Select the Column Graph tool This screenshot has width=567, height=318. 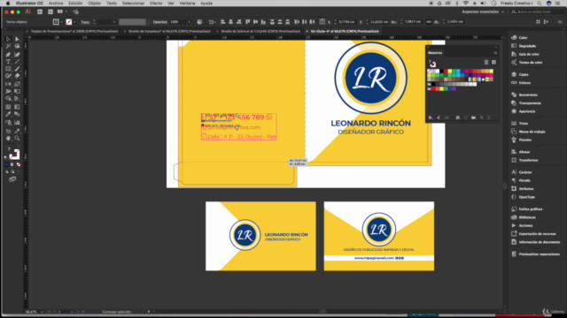pyautogui.click(x=17, y=123)
